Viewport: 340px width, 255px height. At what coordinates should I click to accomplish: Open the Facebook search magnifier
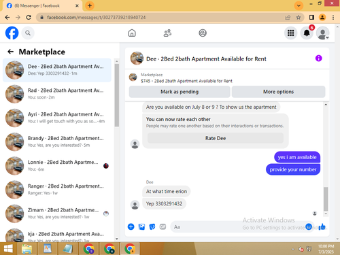click(28, 33)
